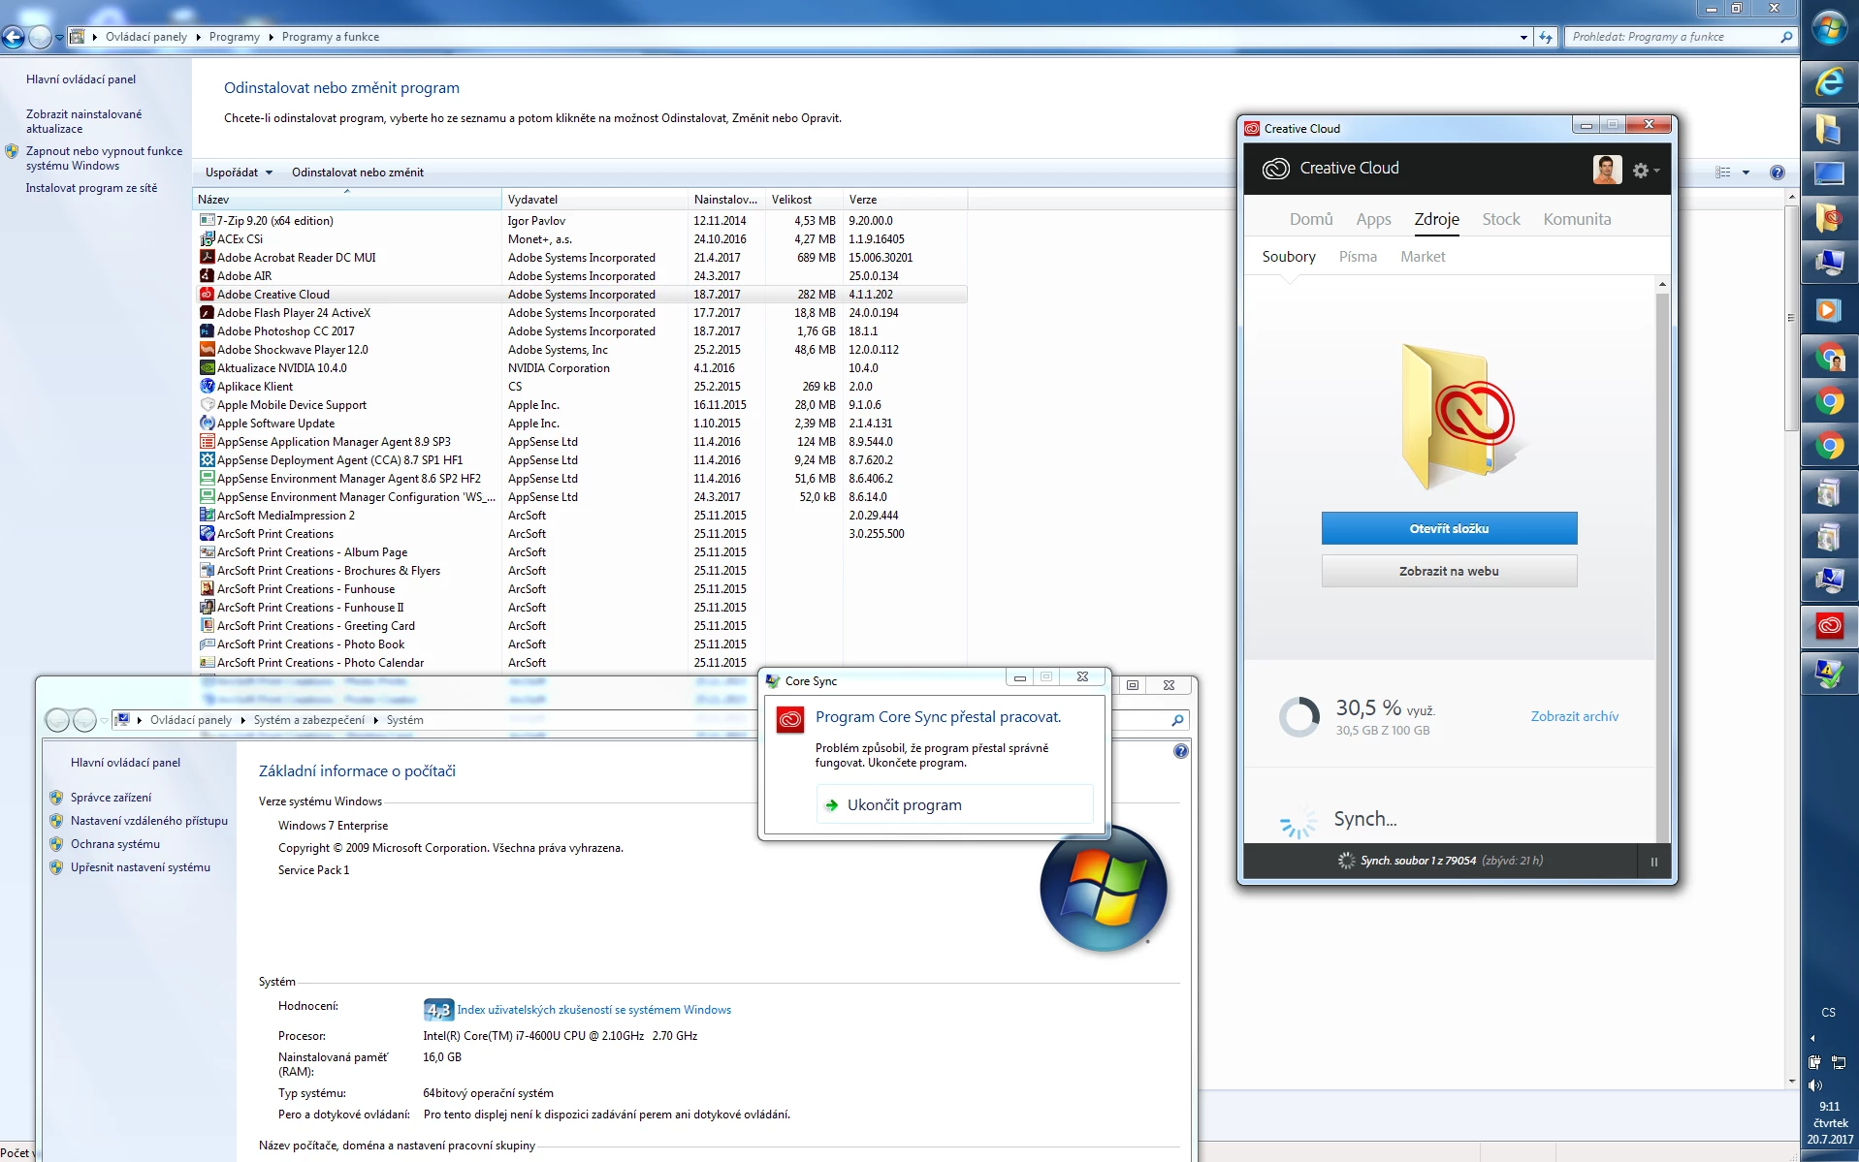Click the search magnifier in Programs a funkce
Image resolution: width=1859 pixels, height=1162 pixels.
click(1786, 37)
